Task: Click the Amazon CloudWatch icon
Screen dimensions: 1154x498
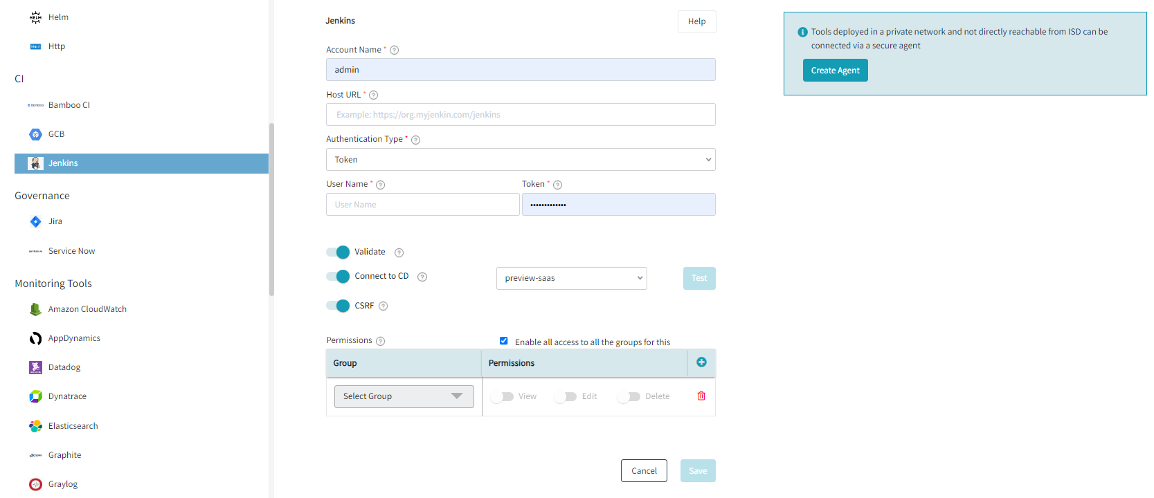Action: coord(35,309)
